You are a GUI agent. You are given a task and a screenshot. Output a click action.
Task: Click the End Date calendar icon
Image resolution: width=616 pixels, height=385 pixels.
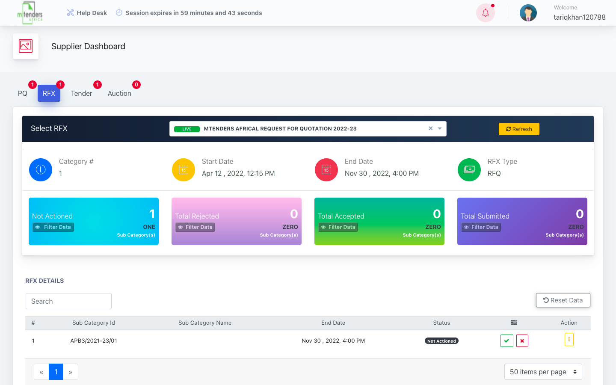326,170
